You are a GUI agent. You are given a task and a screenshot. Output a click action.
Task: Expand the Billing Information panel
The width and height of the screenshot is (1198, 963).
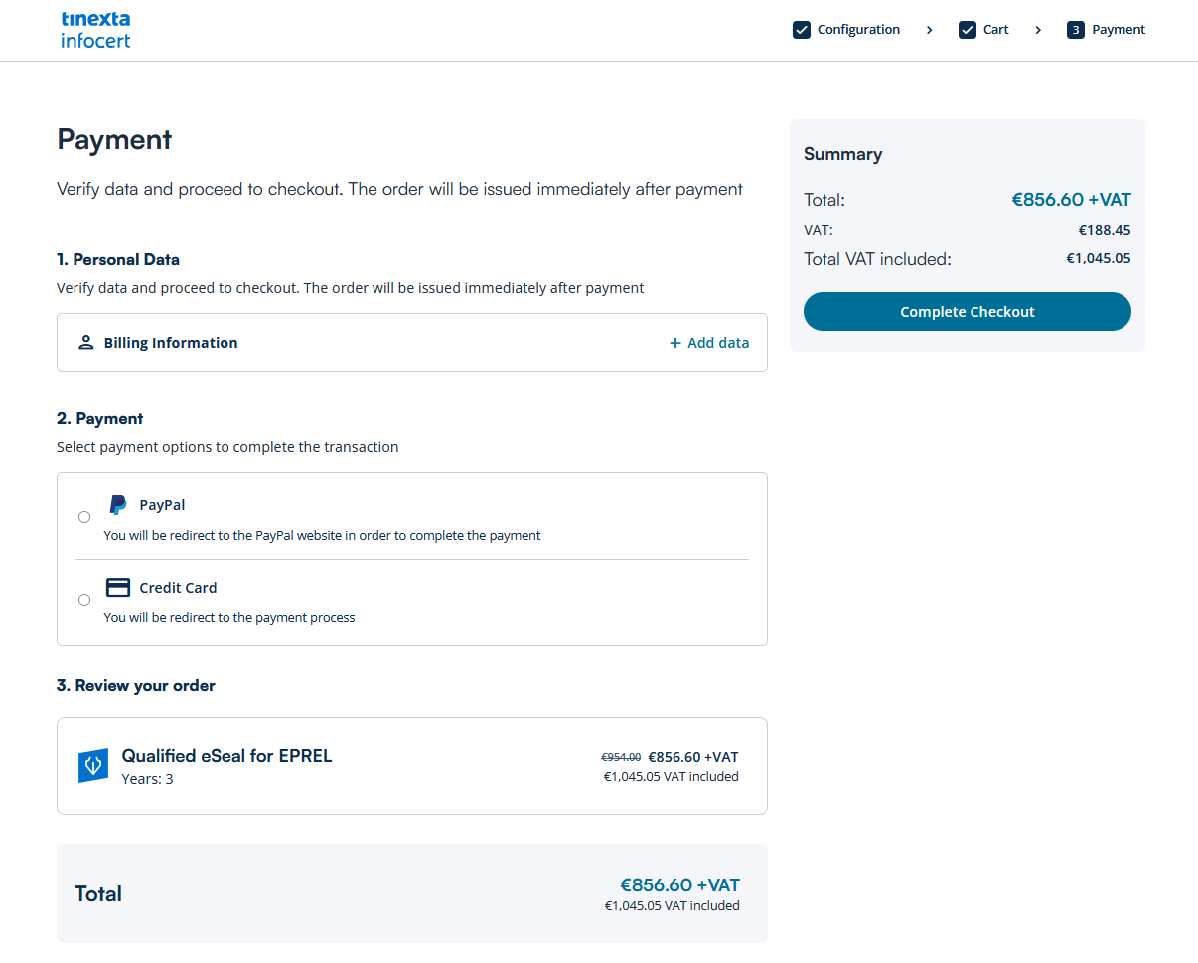coord(171,343)
